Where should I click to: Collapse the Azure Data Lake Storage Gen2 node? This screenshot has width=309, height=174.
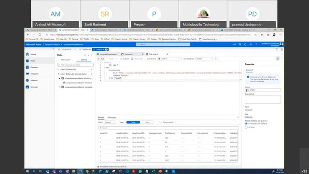[x=58, y=74]
